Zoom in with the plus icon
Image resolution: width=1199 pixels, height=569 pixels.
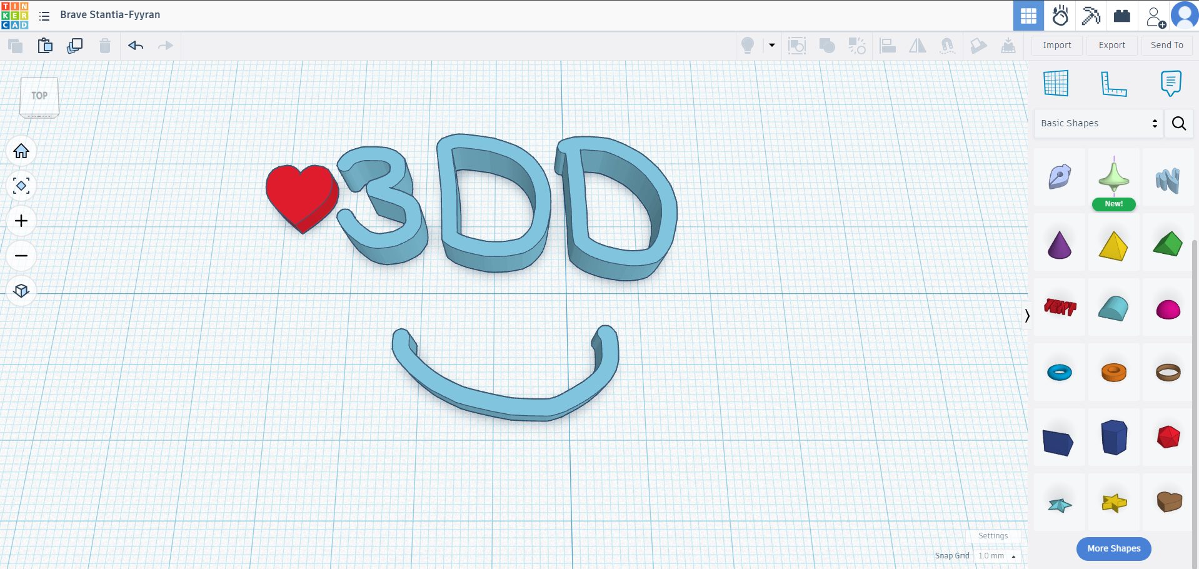(x=21, y=221)
